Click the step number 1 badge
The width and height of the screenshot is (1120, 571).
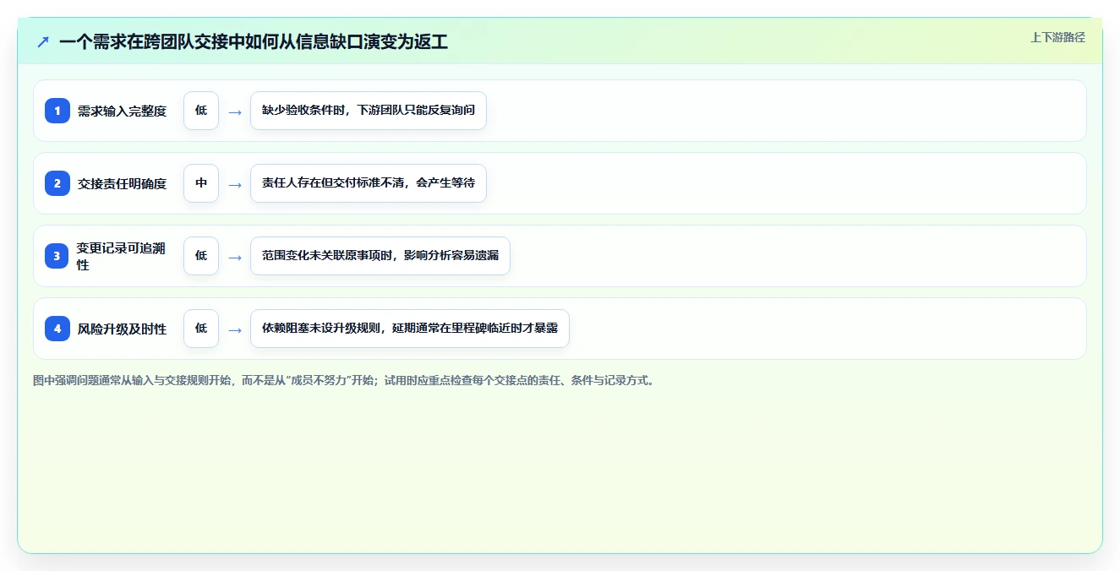click(57, 111)
